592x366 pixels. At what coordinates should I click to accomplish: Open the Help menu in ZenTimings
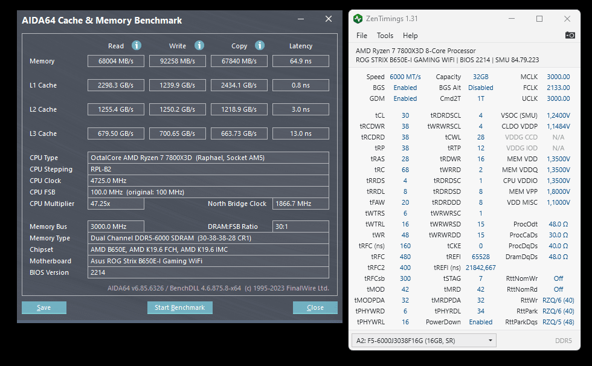[410, 36]
